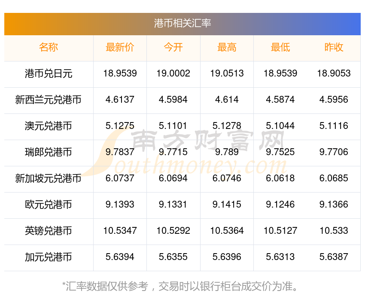The image size is (365, 300).
Task: Click the 9.7706 previous close value
Action: point(334,152)
